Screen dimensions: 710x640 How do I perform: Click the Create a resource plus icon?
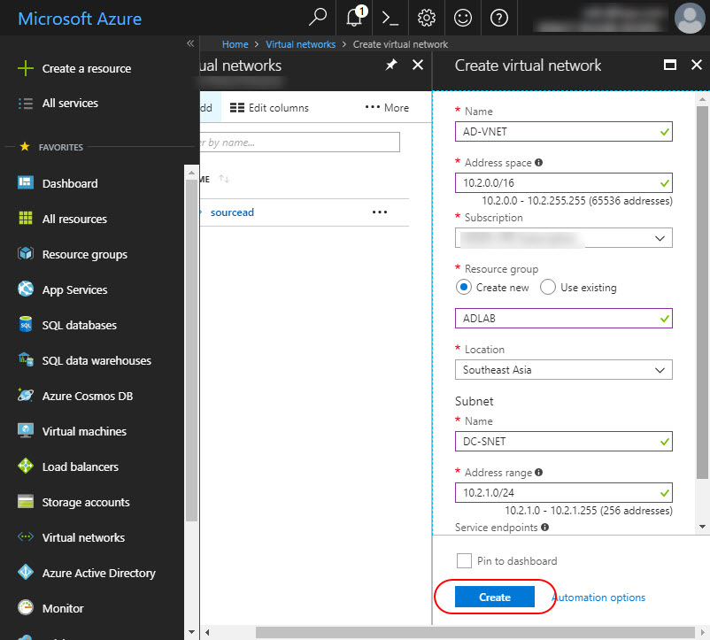tap(26, 68)
